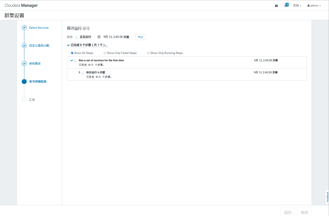Click the filled circle beside 命令详细信息
The width and height of the screenshot is (329, 216).
click(24, 81)
